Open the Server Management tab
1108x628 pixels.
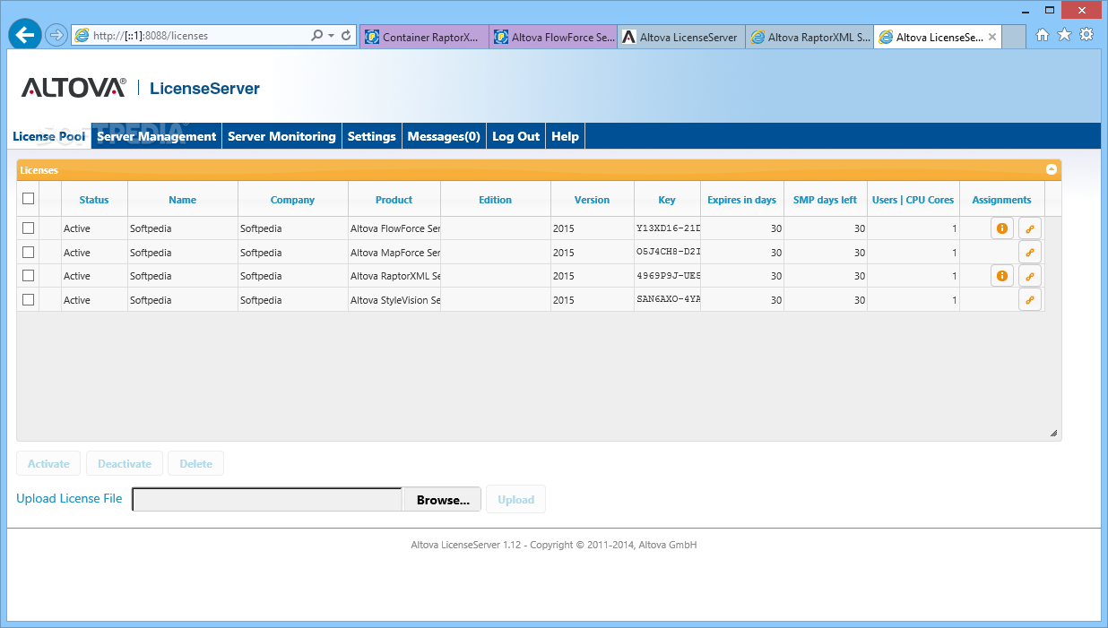(157, 136)
